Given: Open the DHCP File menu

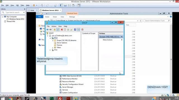Looking at the screenshot, I should tap(48, 26).
